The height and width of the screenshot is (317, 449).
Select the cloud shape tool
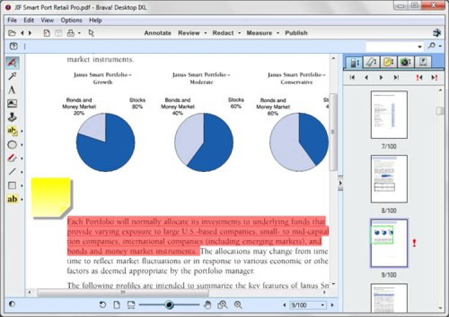12,144
